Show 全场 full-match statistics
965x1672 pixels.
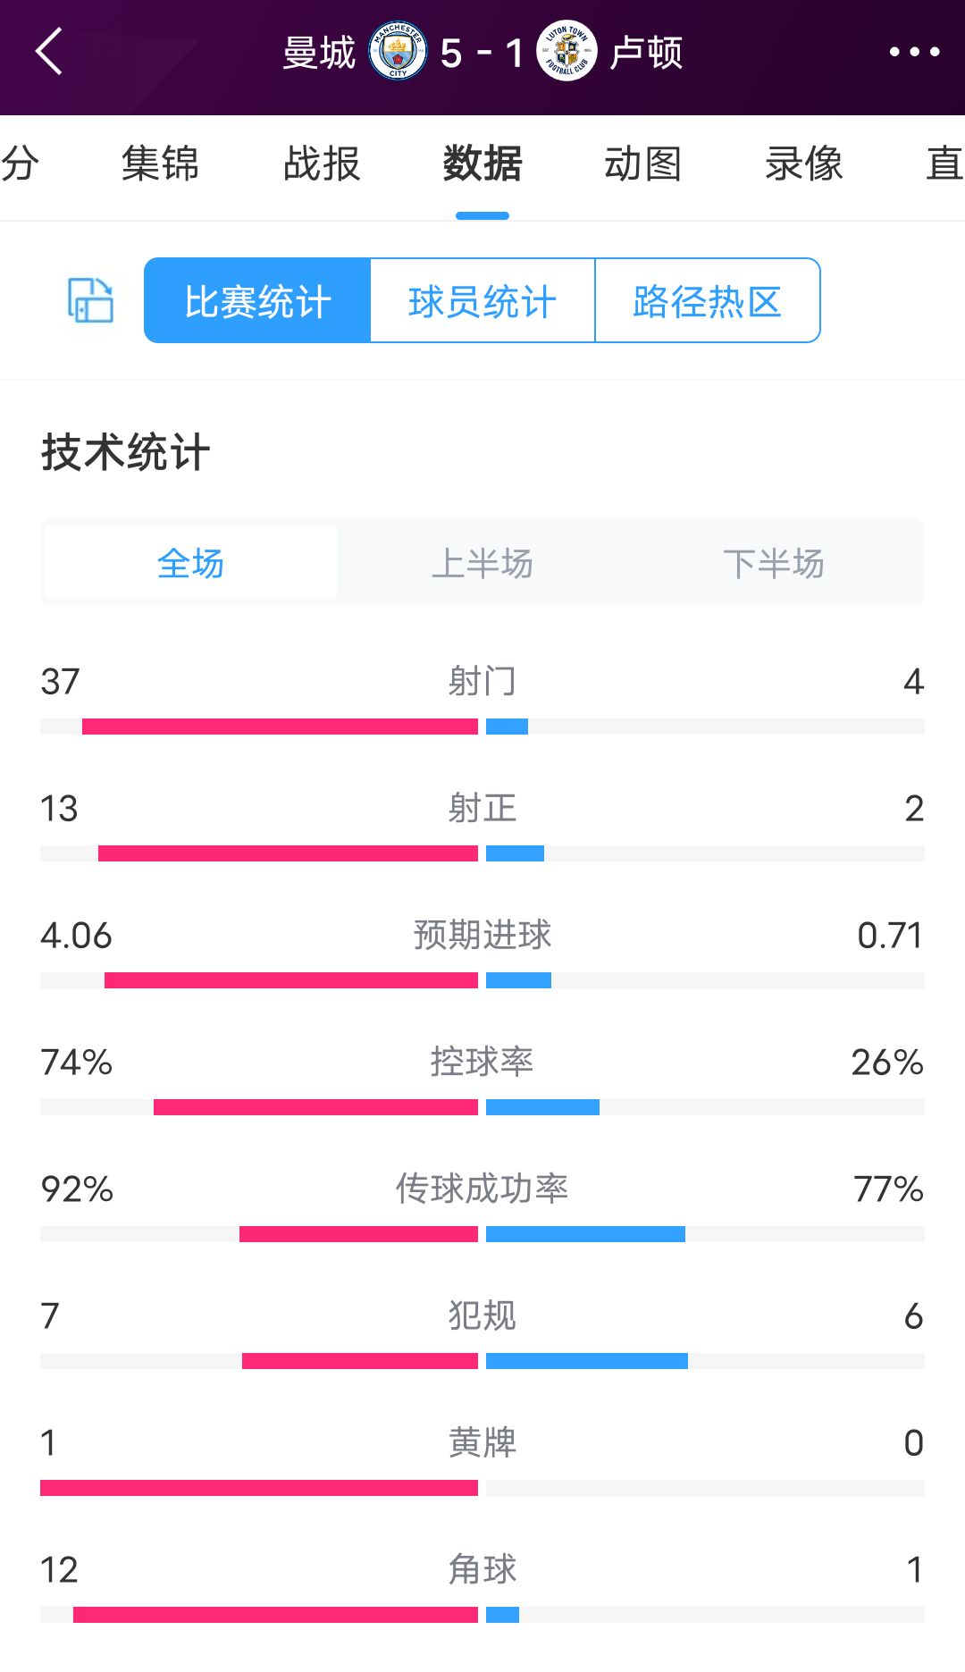pos(190,563)
